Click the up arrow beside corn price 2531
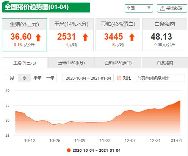Viewport: 188px width, 156px height. click(85, 37)
